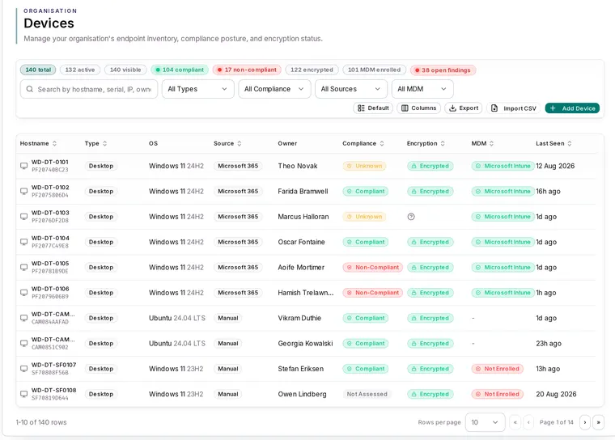The height and width of the screenshot is (440, 615).
Task: Open device WD-DT-0101 hostname
Action: click(x=50, y=162)
